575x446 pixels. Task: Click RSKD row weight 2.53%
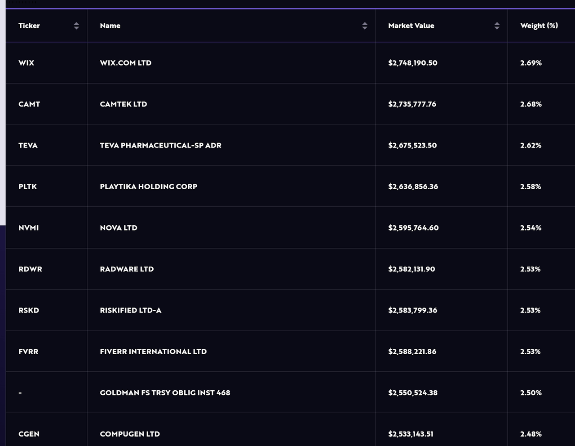coord(530,310)
